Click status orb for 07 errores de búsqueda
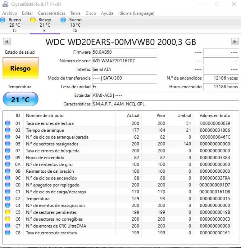The width and height of the screenshot is (241, 248). [7, 150]
